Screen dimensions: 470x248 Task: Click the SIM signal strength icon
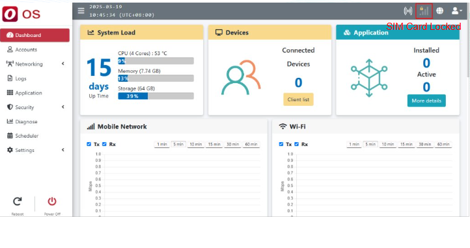click(x=424, y=11)
